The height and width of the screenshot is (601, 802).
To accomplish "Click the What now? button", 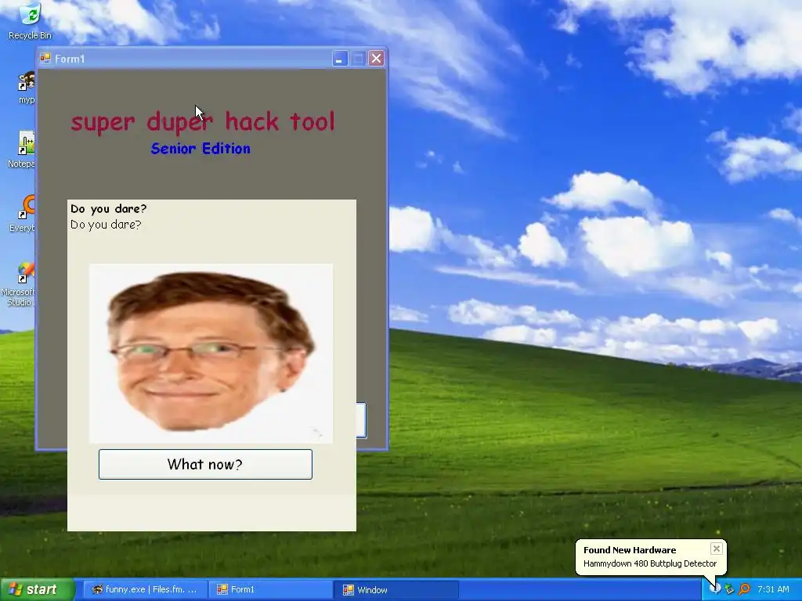I will tap(205, 464).
